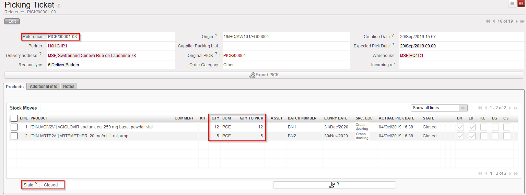Click the Partner field HQ1C1P1
Image resolution: width=526 pixels, height=195 pixels.
click(58, 46)
